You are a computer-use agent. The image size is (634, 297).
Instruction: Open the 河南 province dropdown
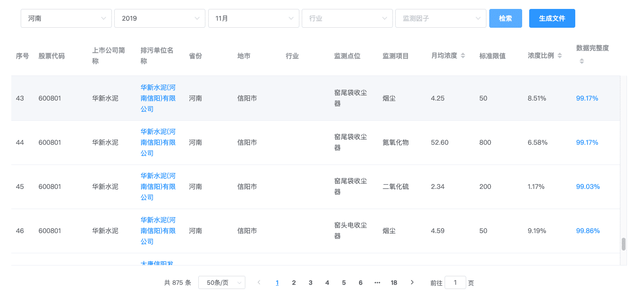tap(66, 18)
